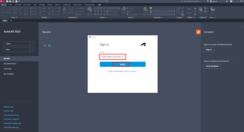Click the Email input field
244x132 pixels.
tap(122, 56)
